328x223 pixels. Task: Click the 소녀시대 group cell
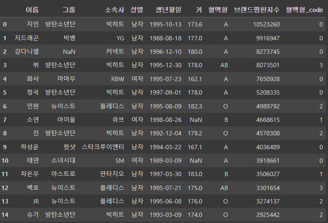pyautogui.click(x=63, y=161)
